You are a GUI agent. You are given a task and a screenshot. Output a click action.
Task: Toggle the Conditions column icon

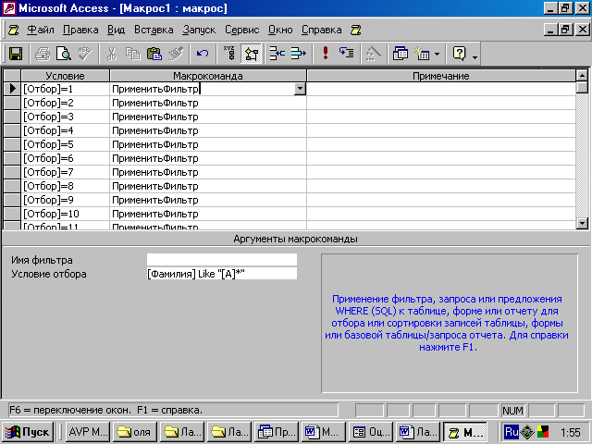tap(252, 54)
